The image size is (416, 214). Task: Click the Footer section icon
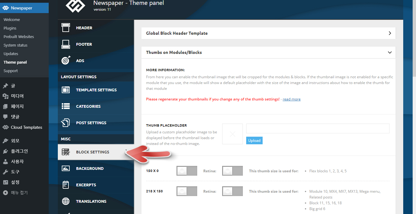(66, 44)
